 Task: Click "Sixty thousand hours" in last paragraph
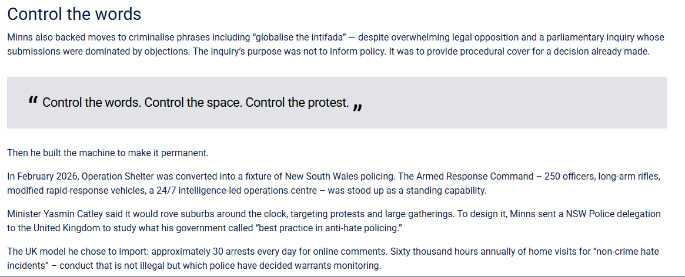point(430,252)
